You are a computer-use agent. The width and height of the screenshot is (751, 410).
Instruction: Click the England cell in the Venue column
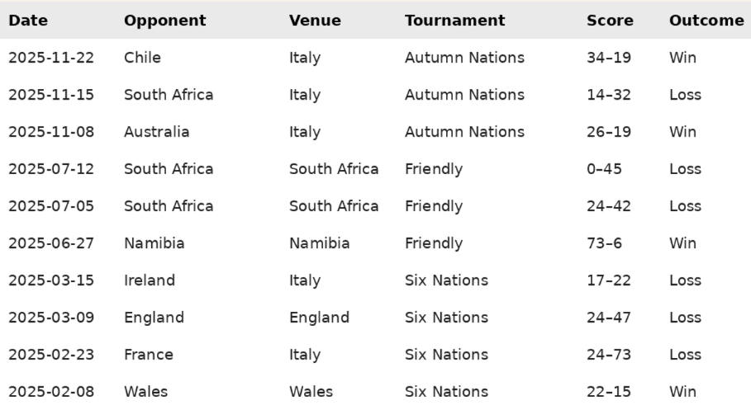[x=319, y=318]
